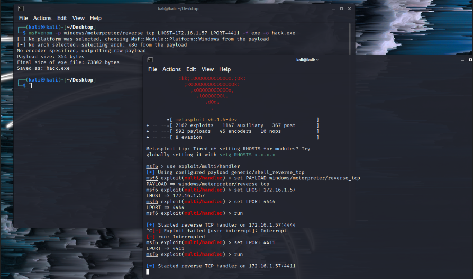Click 'set LHOST 172.16.1.57' command line

tap(265, 190)
